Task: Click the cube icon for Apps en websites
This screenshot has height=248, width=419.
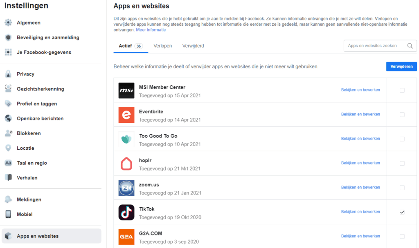Action: tap(8, 236)
